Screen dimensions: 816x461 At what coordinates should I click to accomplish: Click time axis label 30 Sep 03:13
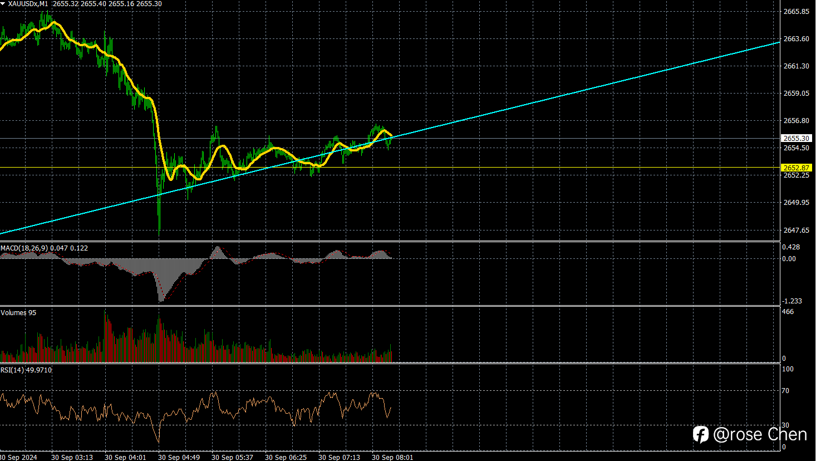(72, 457)
